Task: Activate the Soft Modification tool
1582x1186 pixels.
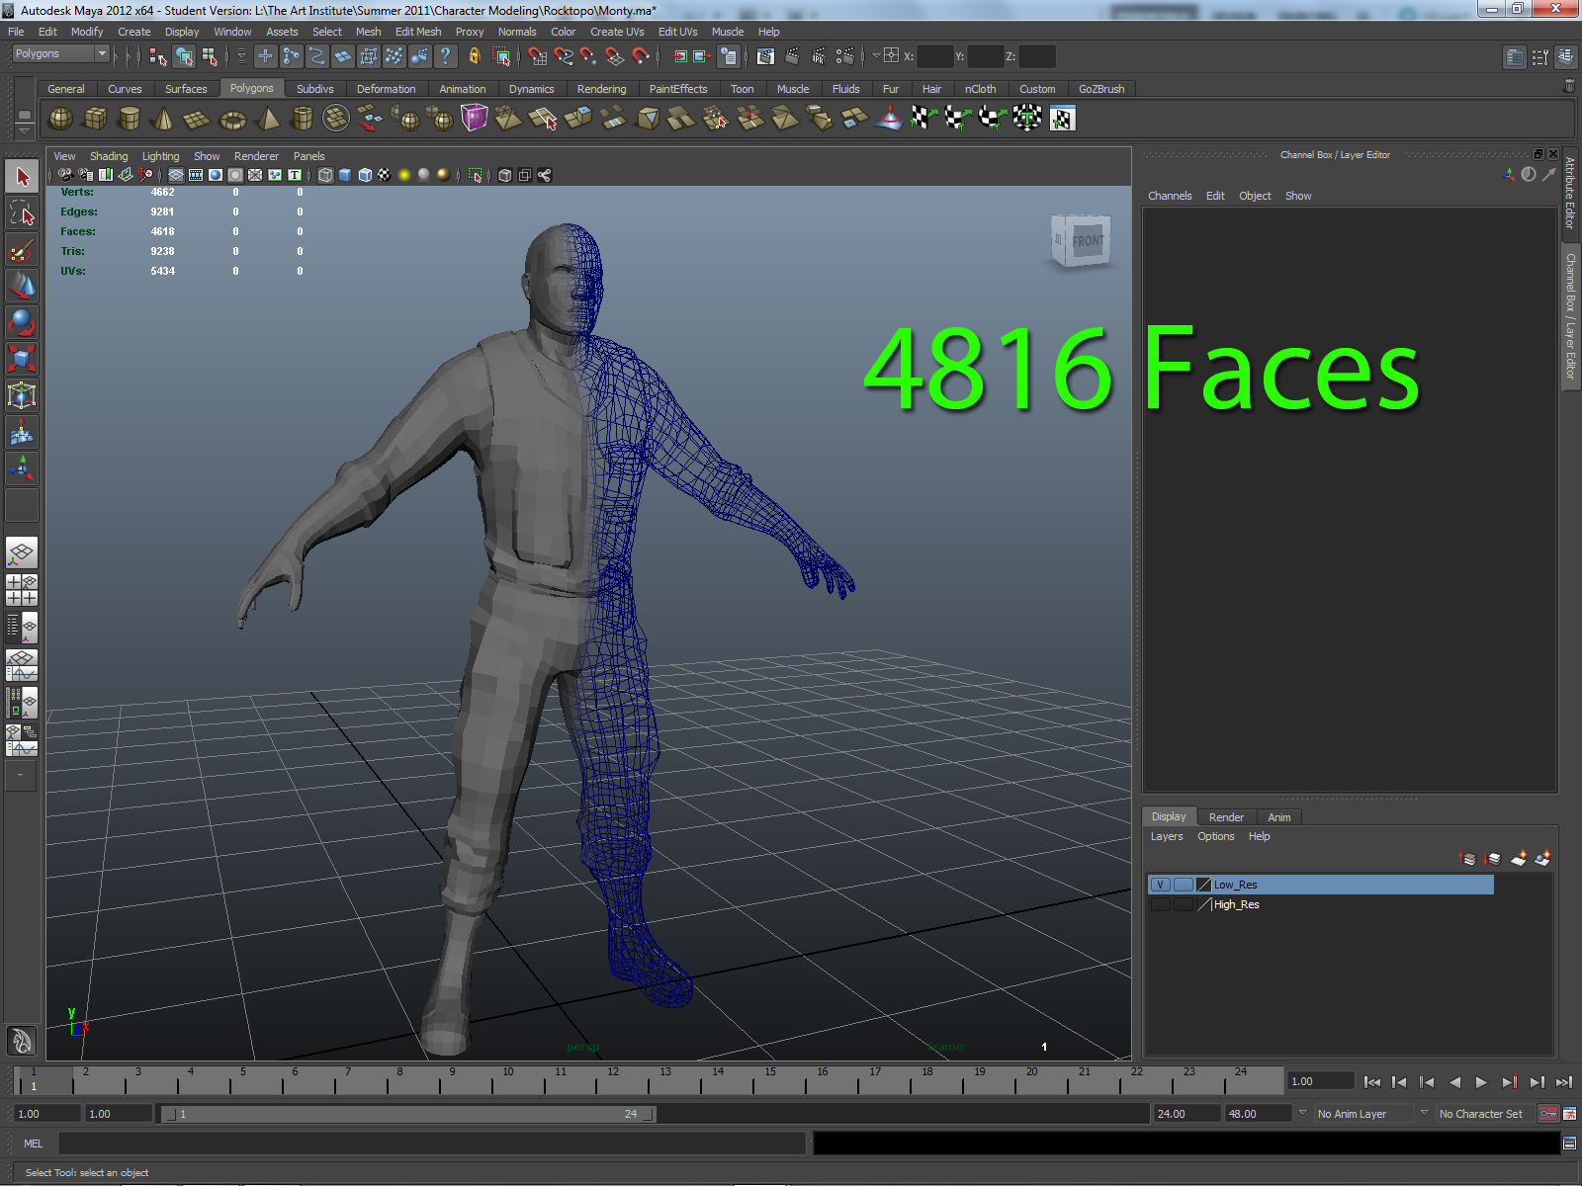Action: (x=22, y=432)
